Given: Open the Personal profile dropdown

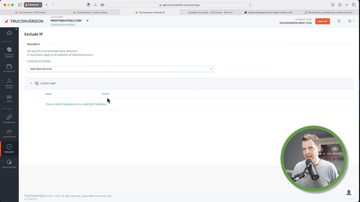Looking at the screenshot, I should 33,5.
